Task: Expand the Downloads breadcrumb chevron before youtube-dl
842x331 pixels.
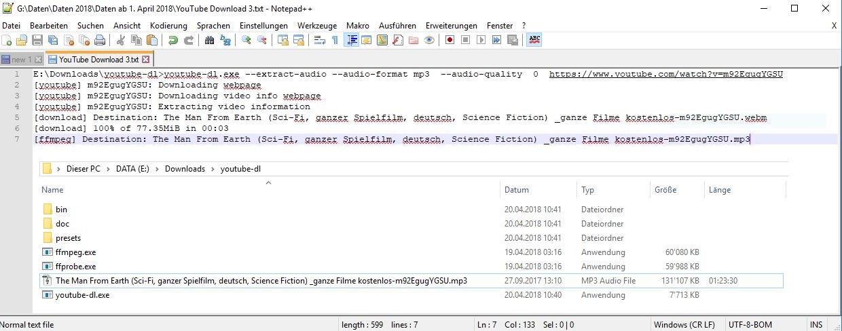Action: 213,169
